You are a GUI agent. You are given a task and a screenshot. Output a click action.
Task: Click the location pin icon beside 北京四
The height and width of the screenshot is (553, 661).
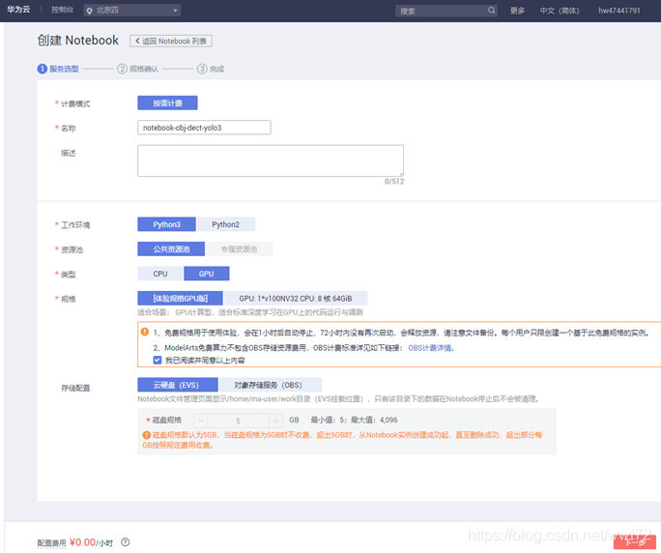click(89, 11)
